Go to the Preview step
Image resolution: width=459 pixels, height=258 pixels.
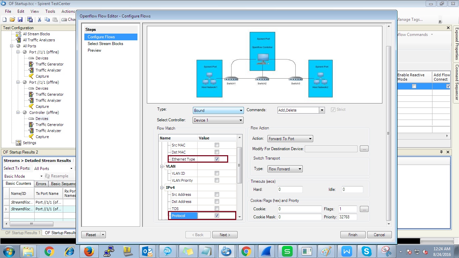(94, 50)
